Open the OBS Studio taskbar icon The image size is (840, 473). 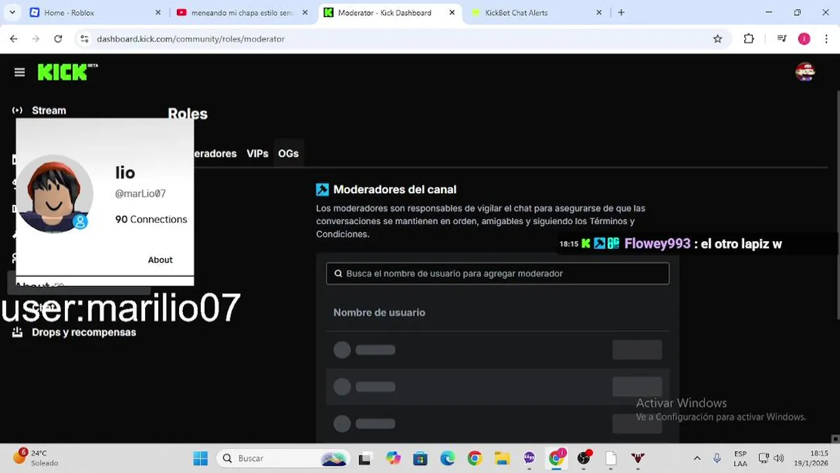[583, 459]
